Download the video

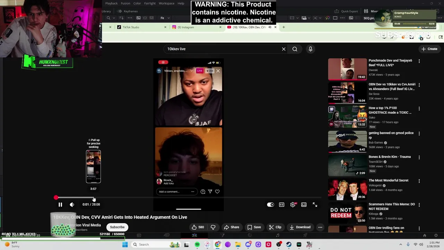300,227
